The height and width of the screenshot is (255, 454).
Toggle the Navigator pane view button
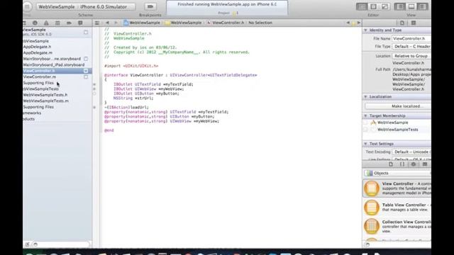400,6
